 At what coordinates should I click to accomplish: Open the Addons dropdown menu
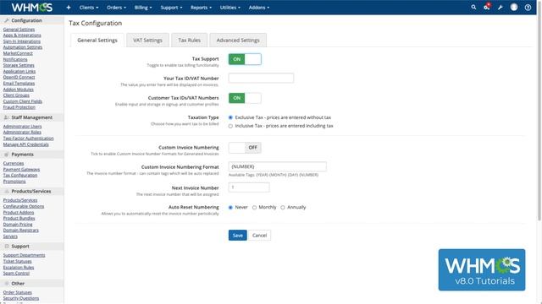click(259, 8)
